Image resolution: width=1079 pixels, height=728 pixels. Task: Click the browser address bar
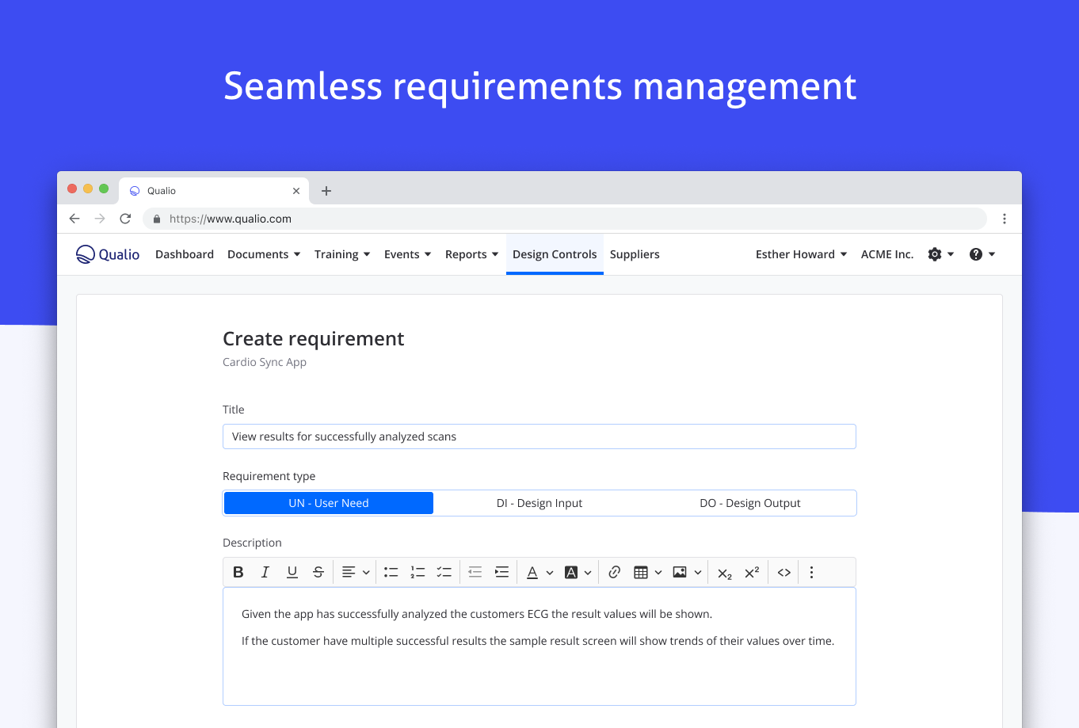(565, 219)
